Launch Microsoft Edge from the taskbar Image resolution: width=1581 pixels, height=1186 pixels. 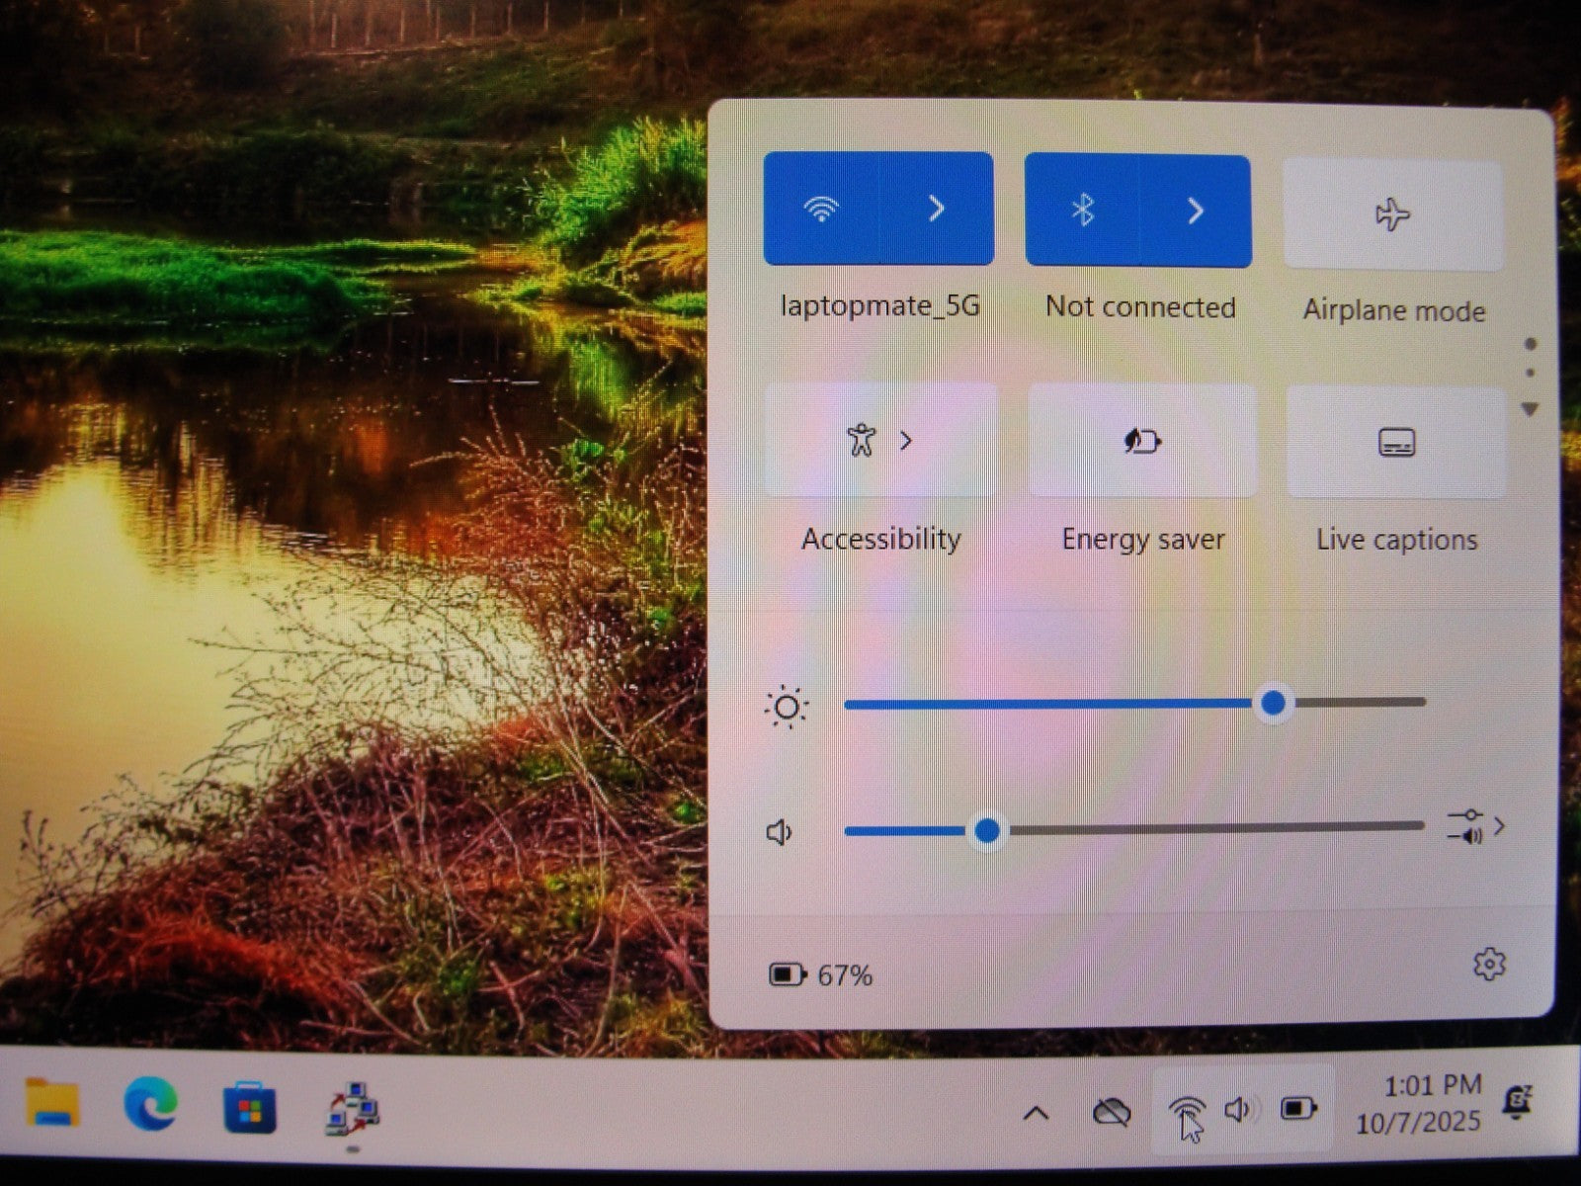(151, 1103)
